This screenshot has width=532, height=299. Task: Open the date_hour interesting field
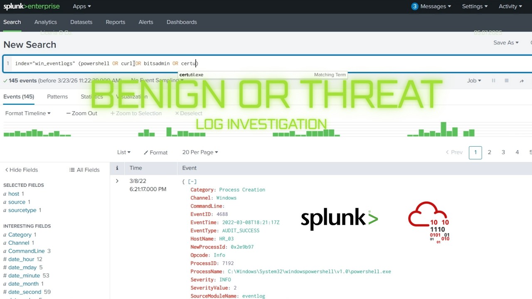[21, 259]
